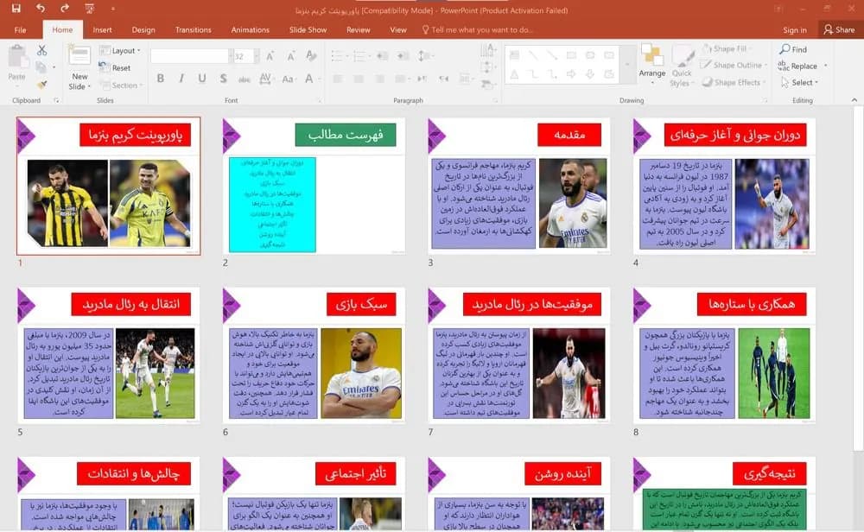The height and width of the screenshot is (532, 864).
Task: Click the Tell me what you want field
Action: click(477, 29)
